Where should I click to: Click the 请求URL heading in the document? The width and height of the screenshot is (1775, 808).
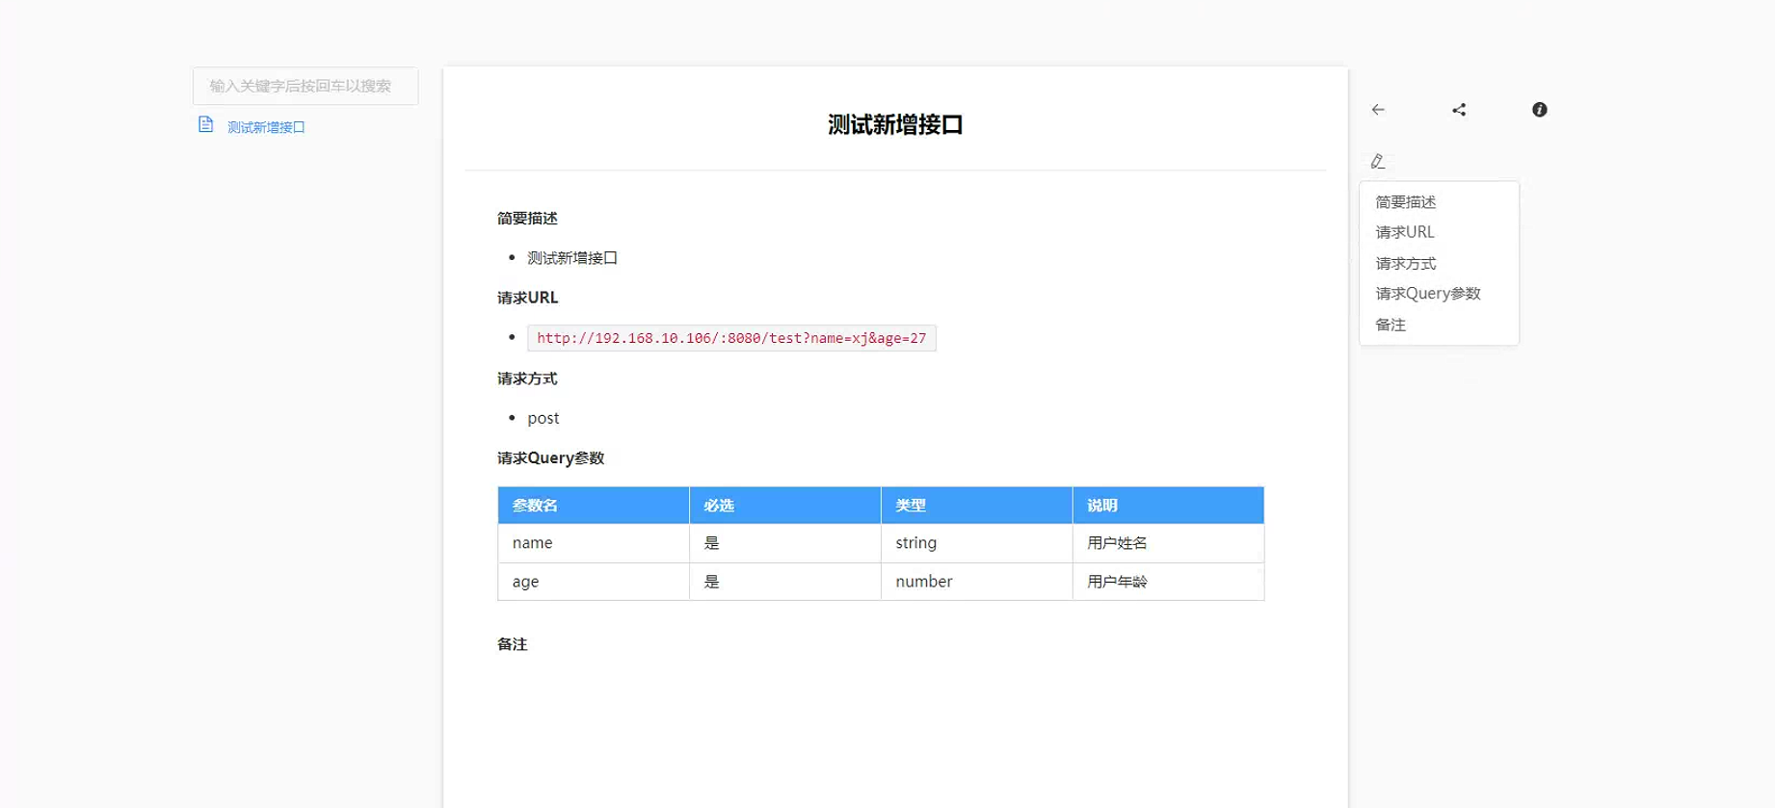(x=527, y=298)
